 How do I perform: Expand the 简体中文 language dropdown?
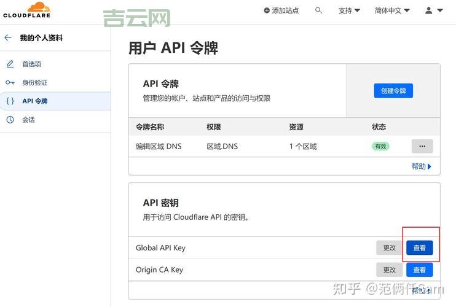click(392, 11)
